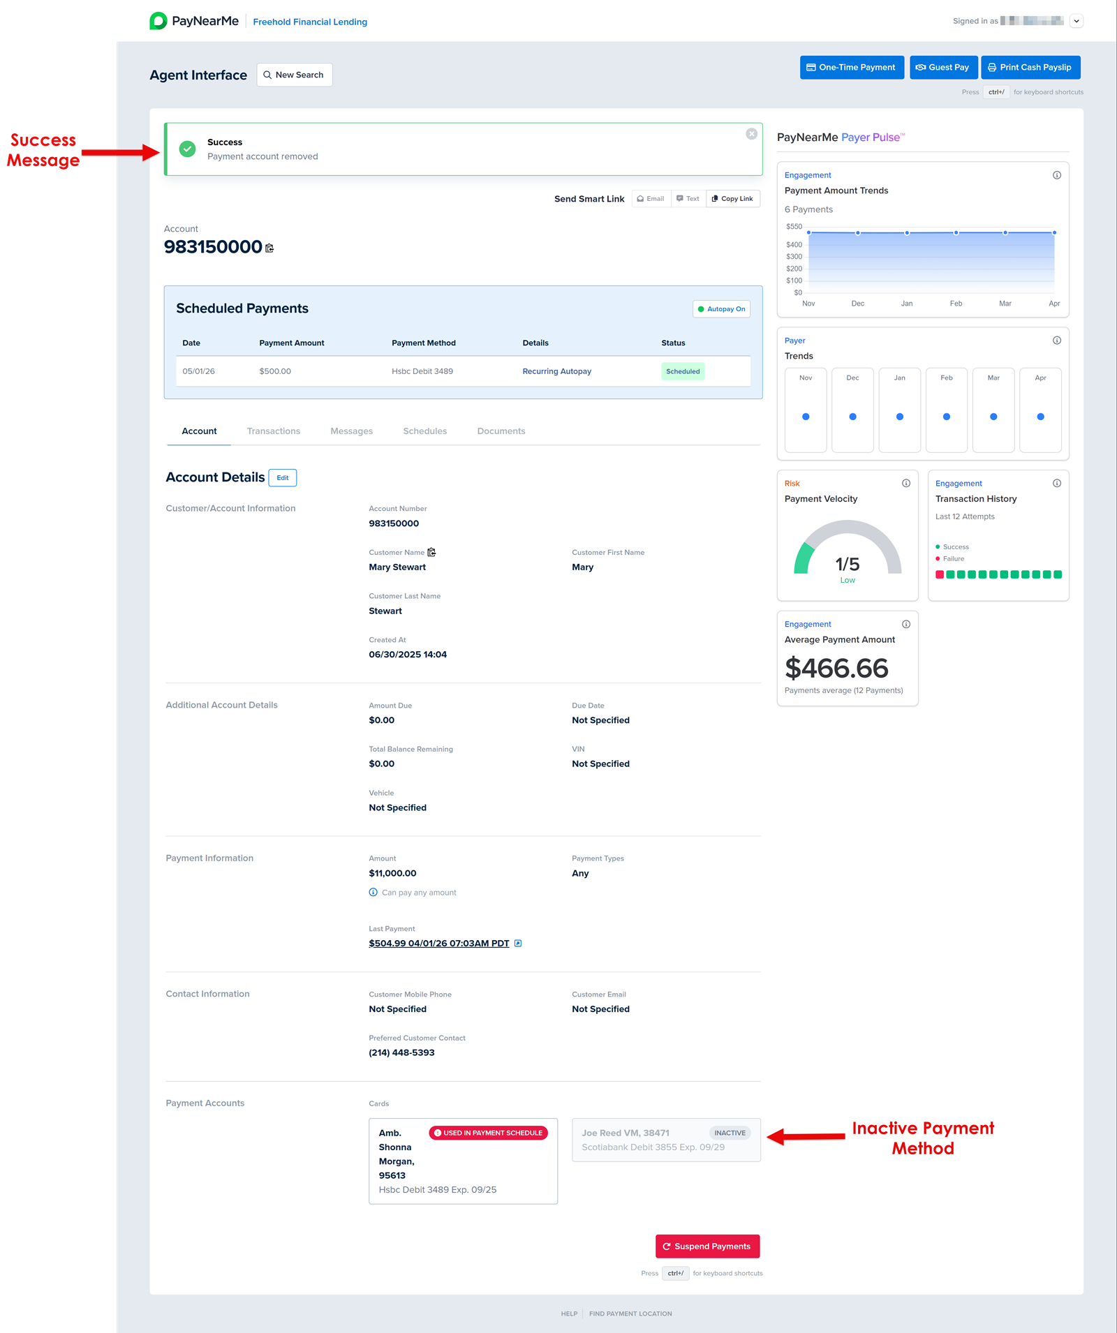1117x1333 pixels.
Task: Click the Scheduled status badge
Action: 683,371
